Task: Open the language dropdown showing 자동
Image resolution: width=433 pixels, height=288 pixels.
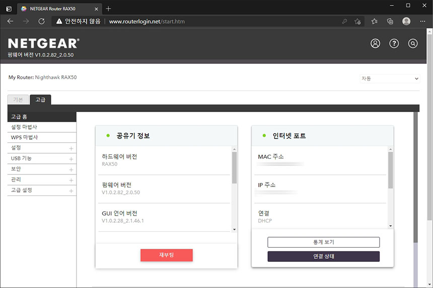Action: (x=390, y=78)
